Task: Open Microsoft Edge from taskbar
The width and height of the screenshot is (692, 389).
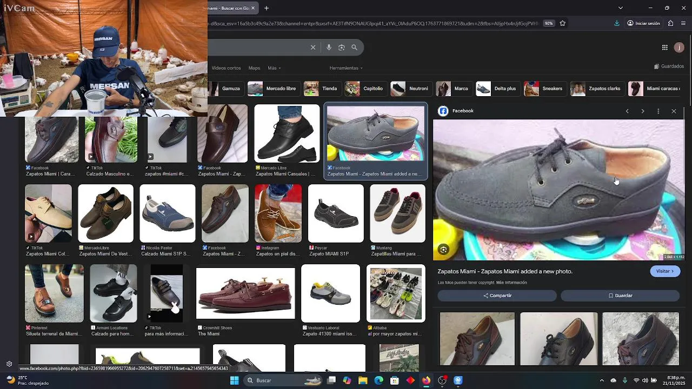Action: click(378, 380)
